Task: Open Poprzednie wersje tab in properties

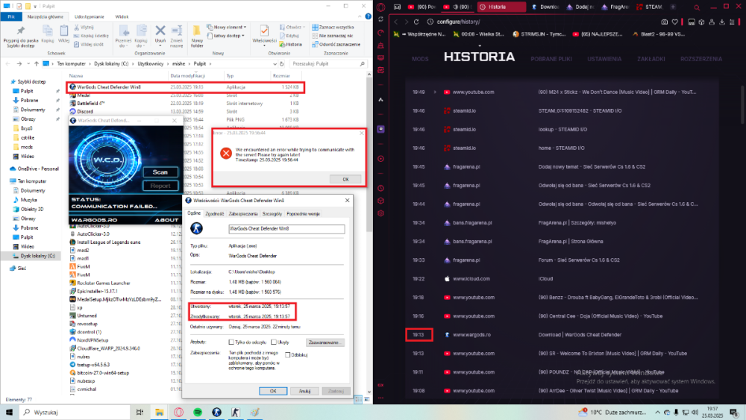Action: click(304, 214)
